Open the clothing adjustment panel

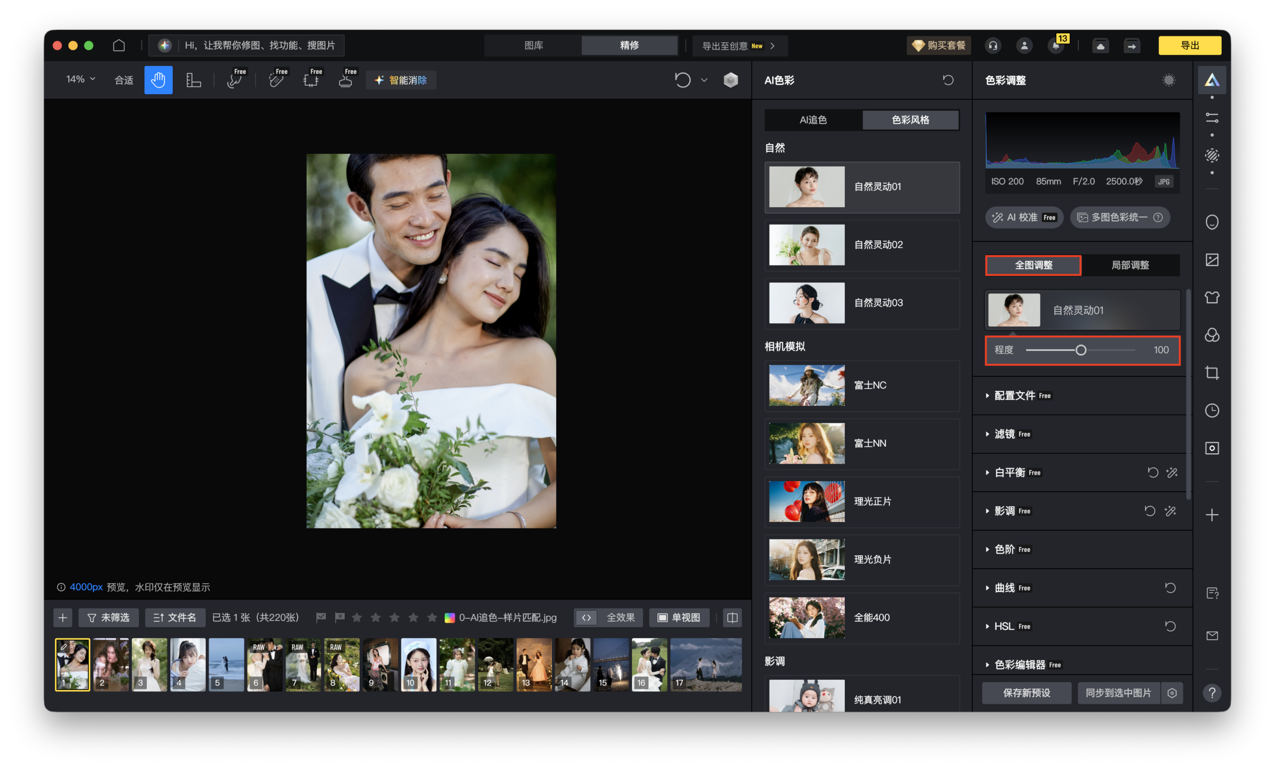[x=1211, y=296]
